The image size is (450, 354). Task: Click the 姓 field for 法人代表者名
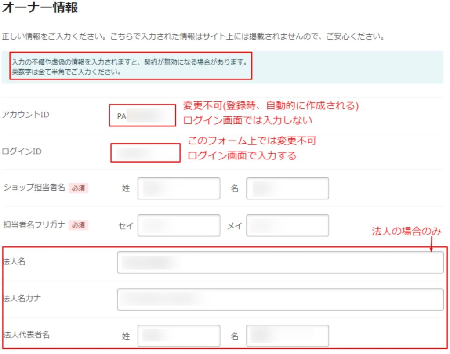tap(178, 336)
